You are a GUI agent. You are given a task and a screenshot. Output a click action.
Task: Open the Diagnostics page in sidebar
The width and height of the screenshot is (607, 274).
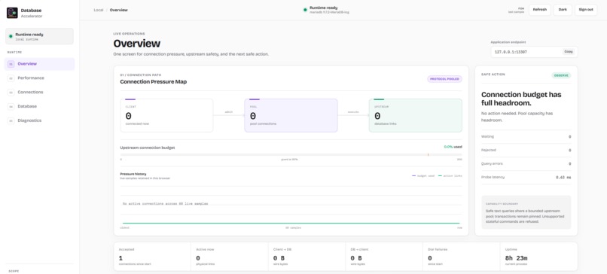(39, 120)
